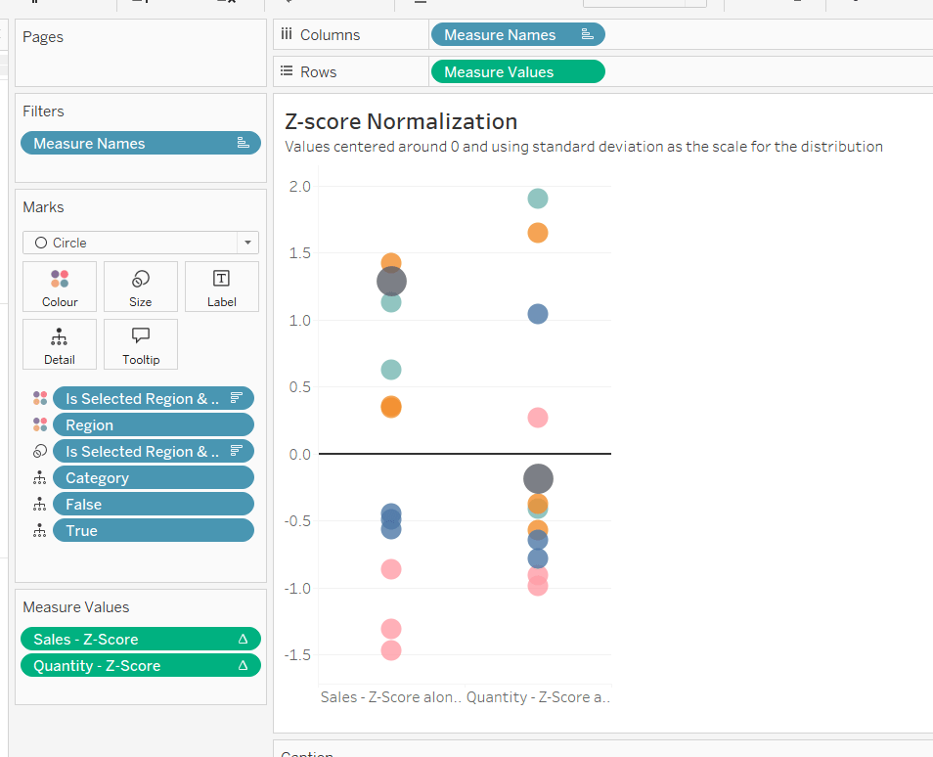
Task: Click the Z-score Normalization chart title
Action: tap(400, 122)
